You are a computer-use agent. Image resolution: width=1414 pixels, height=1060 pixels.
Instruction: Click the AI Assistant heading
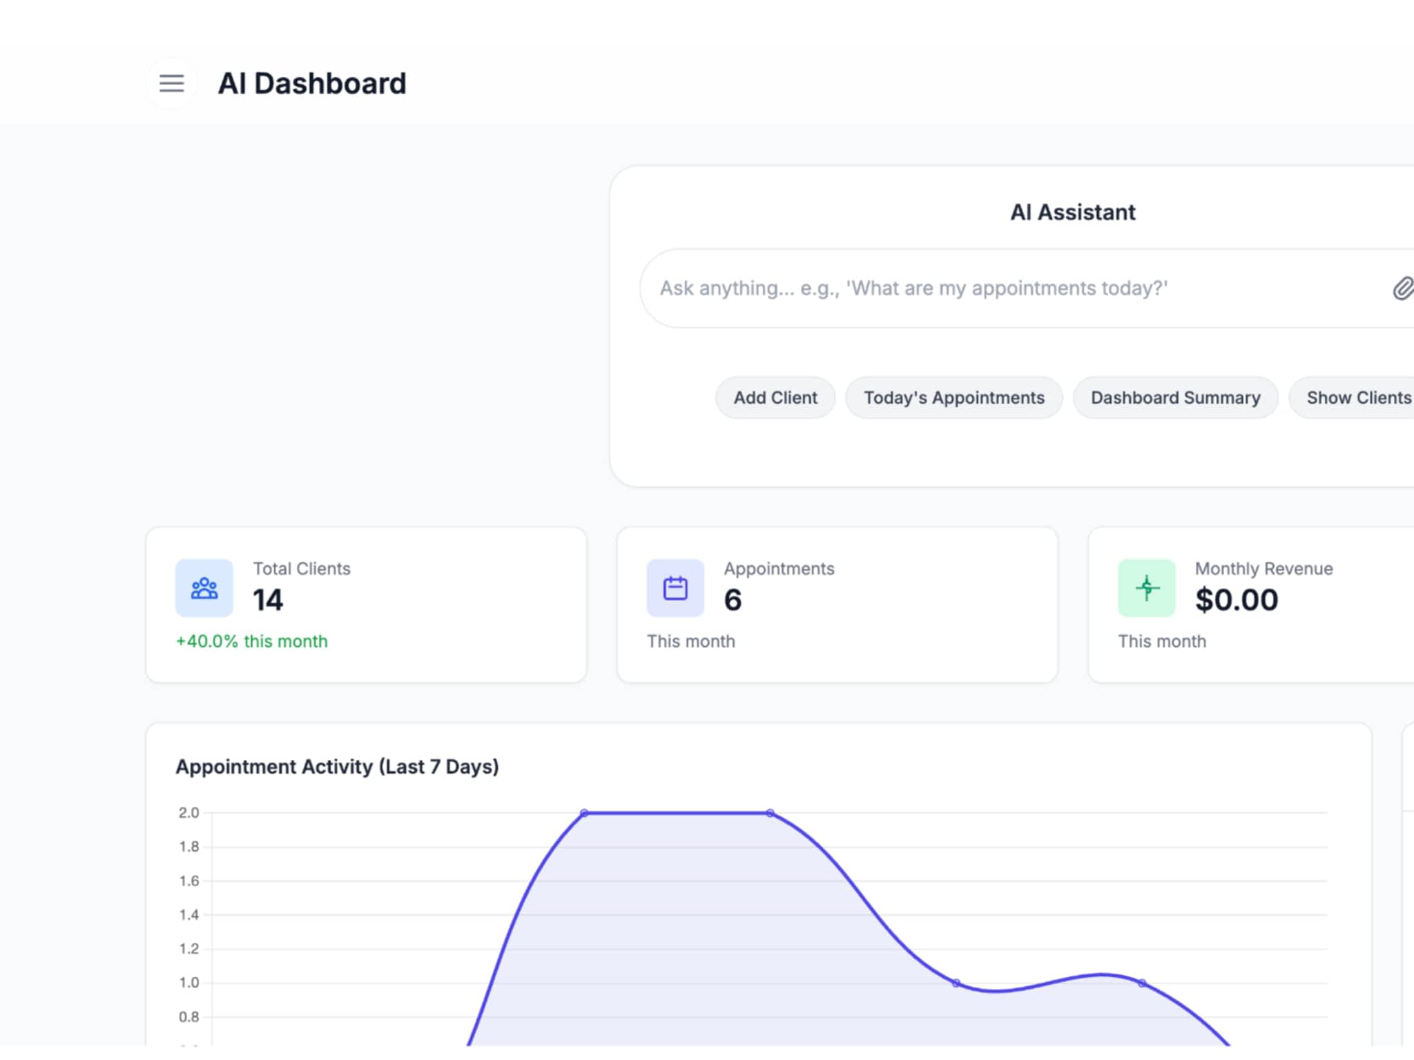[x=1072, y=213]
